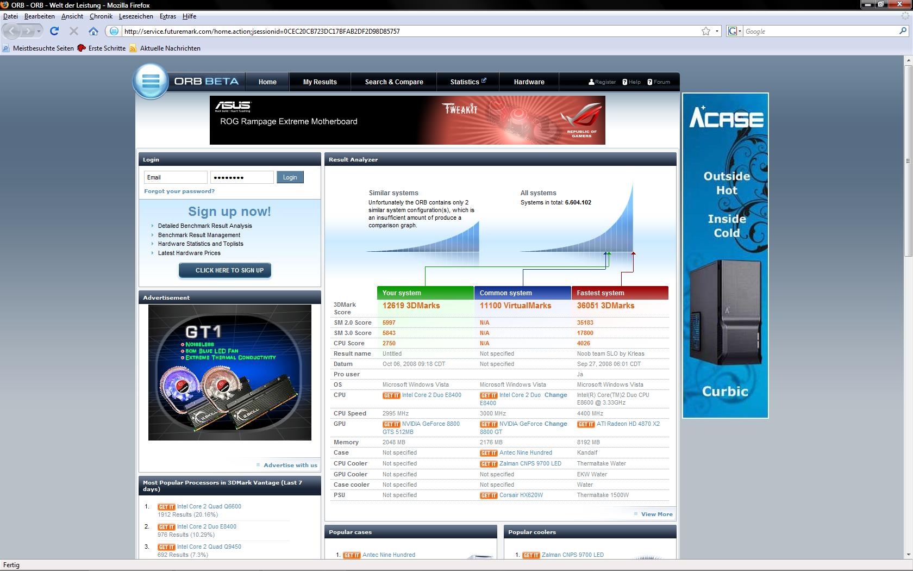Open the Hardware tab
Screen dimensions: 913x571
click(x=529, y=82)
